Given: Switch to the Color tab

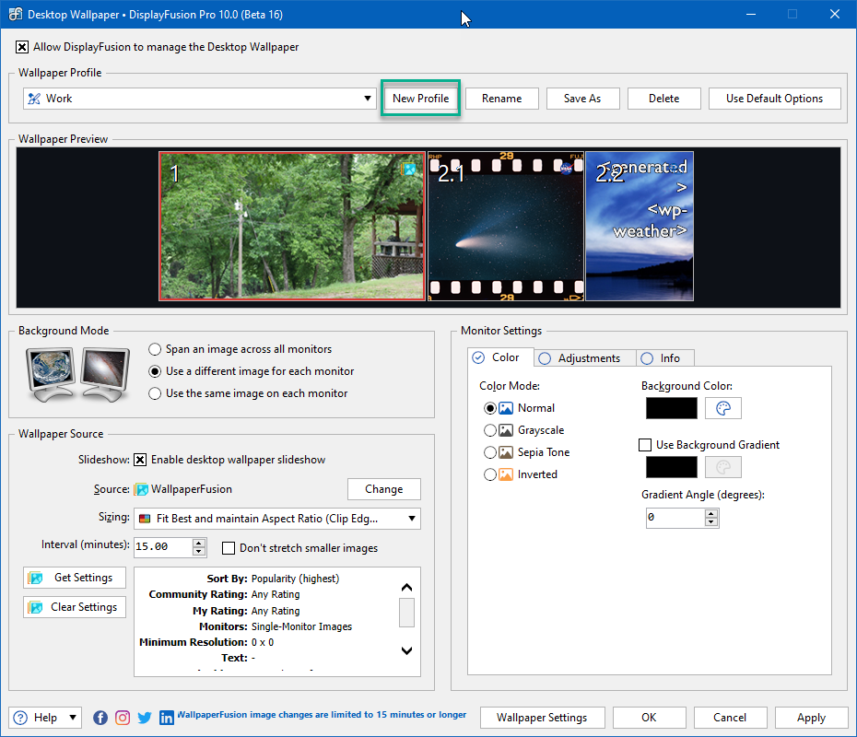Looking at the screenshot, I should (500, 357).
